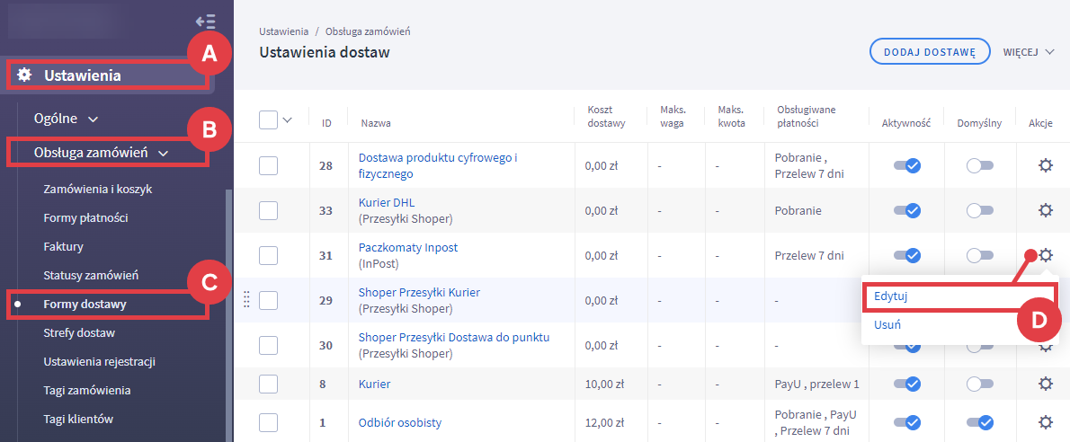1070x442 pixels.
Task: Open actions gear for the Kurier row
Action: point(1045,384)
